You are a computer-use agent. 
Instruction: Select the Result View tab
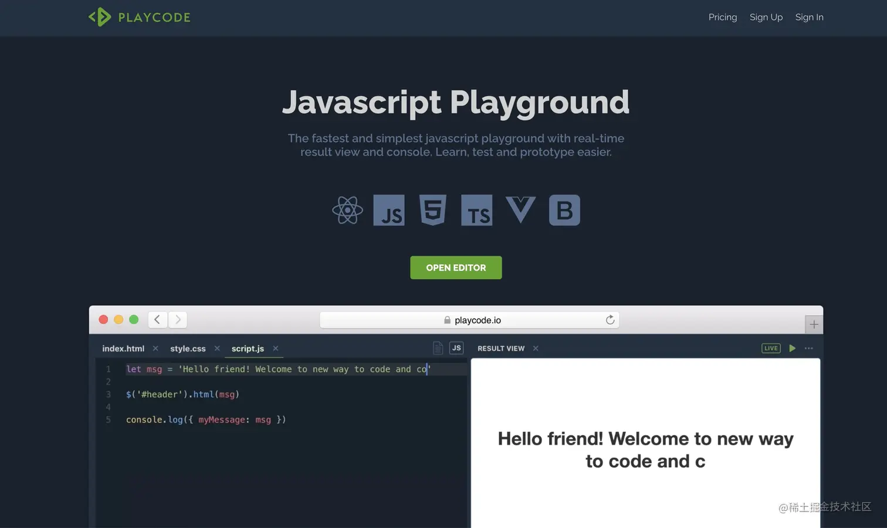(501, 348)
